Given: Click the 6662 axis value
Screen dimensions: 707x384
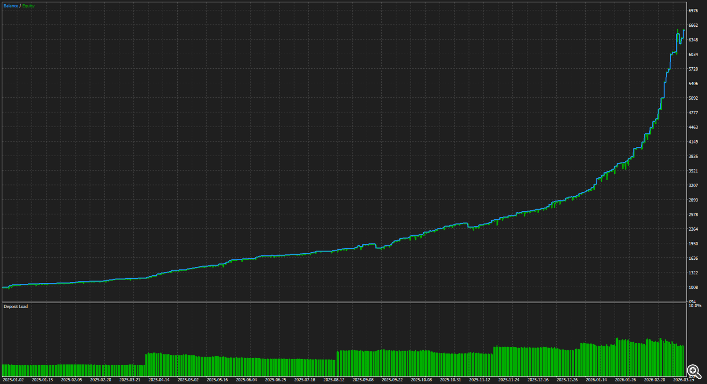Looking at the screenshot, I should click(x=693, y=25).
